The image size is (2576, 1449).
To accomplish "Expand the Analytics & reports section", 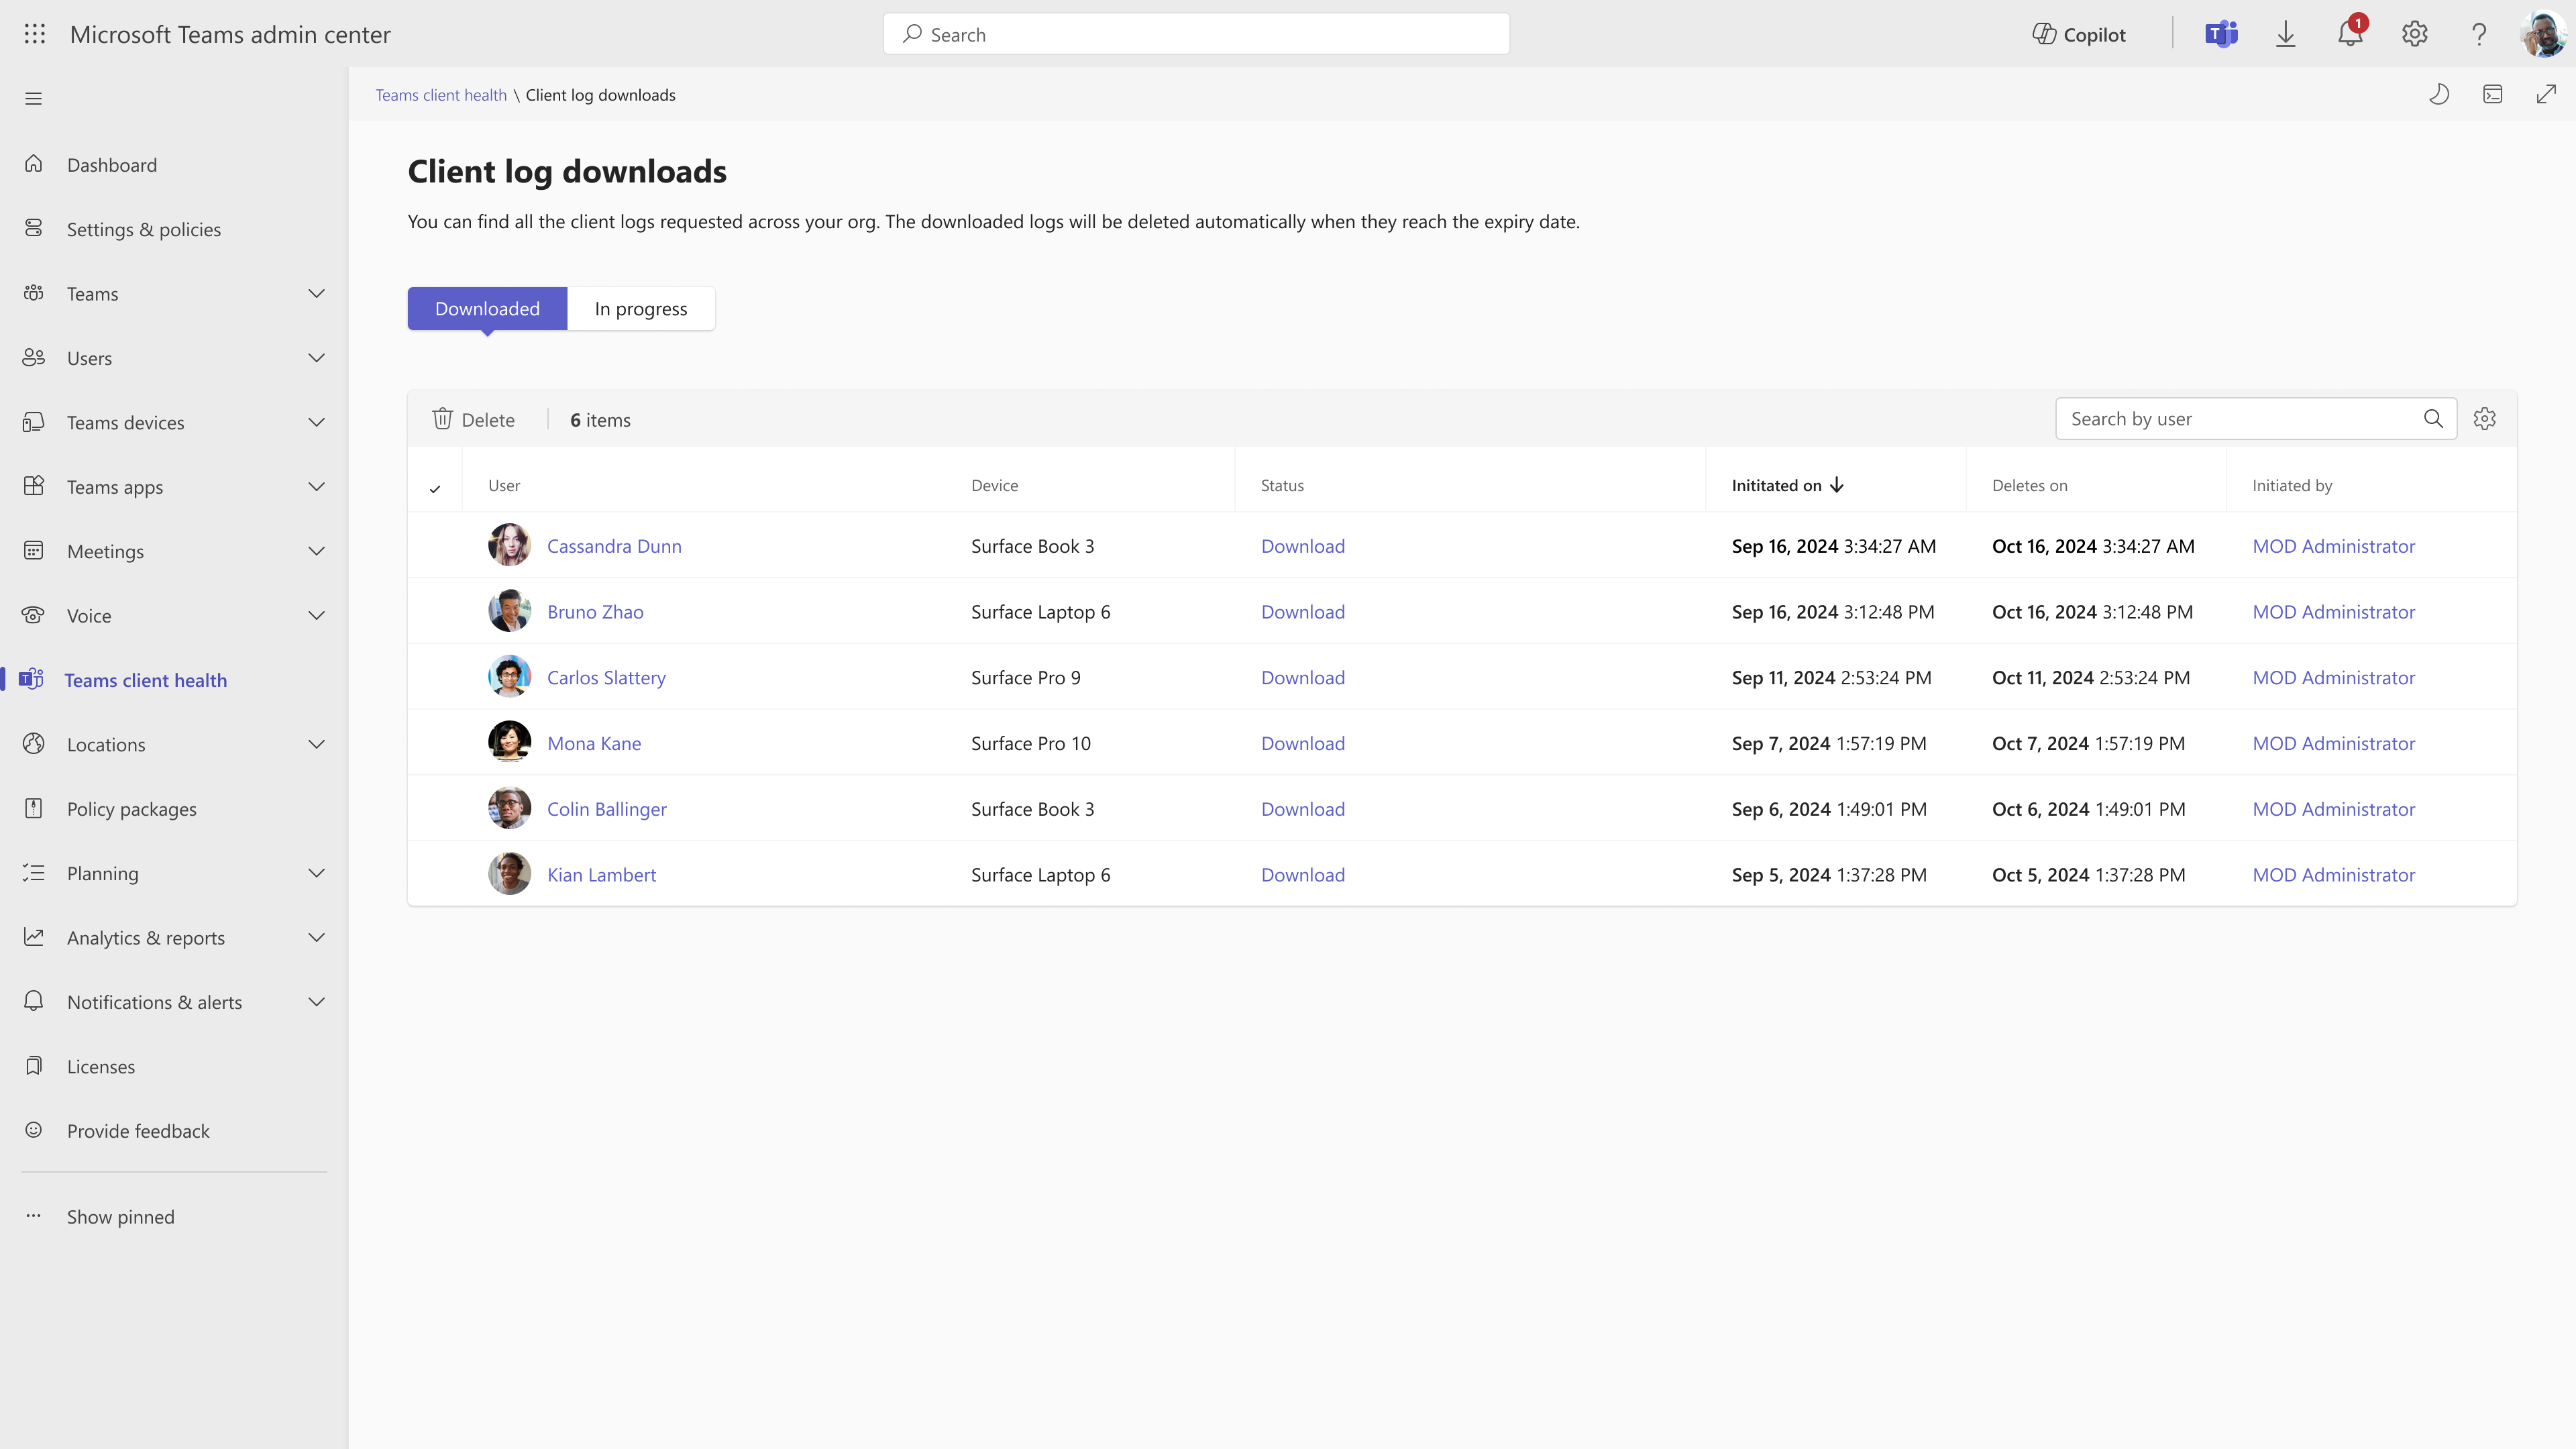I will [316, 937].
